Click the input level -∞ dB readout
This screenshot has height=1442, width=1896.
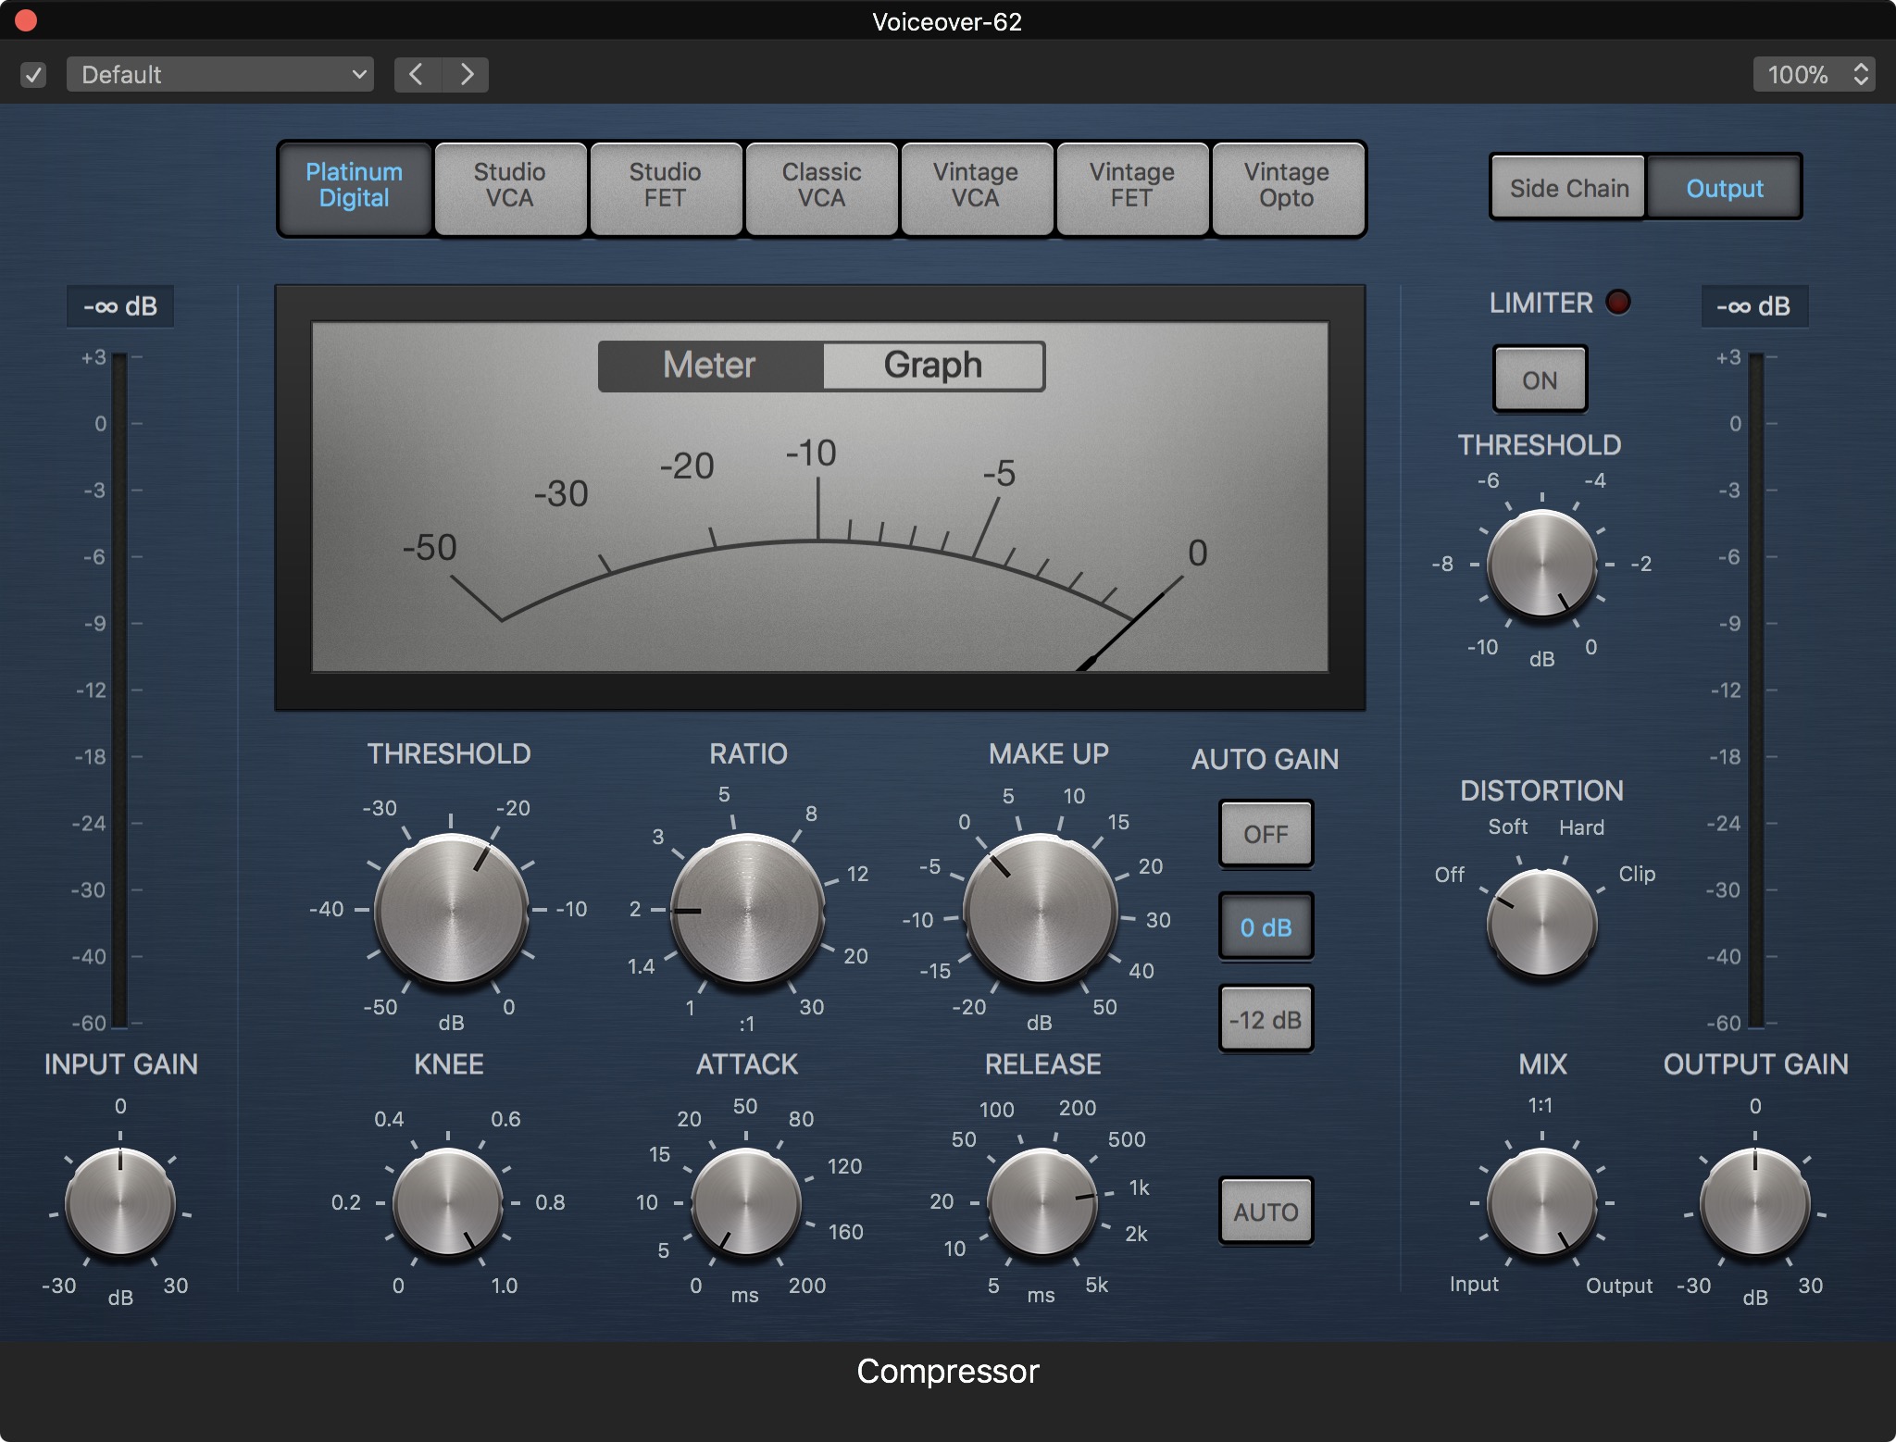click(x=120, y=306)
